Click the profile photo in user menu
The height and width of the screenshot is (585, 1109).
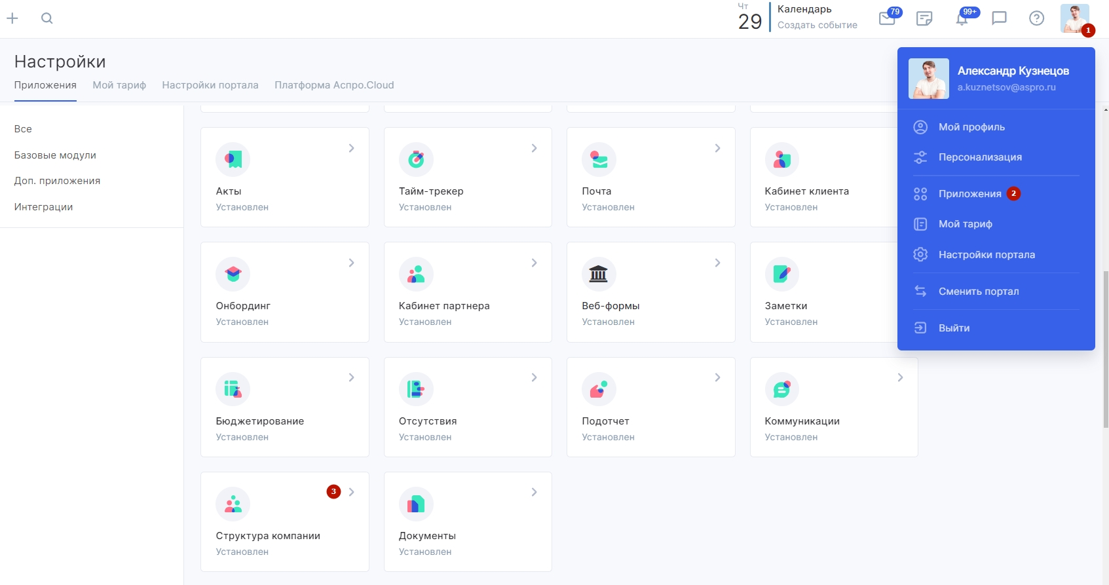[x=928, y=79]
